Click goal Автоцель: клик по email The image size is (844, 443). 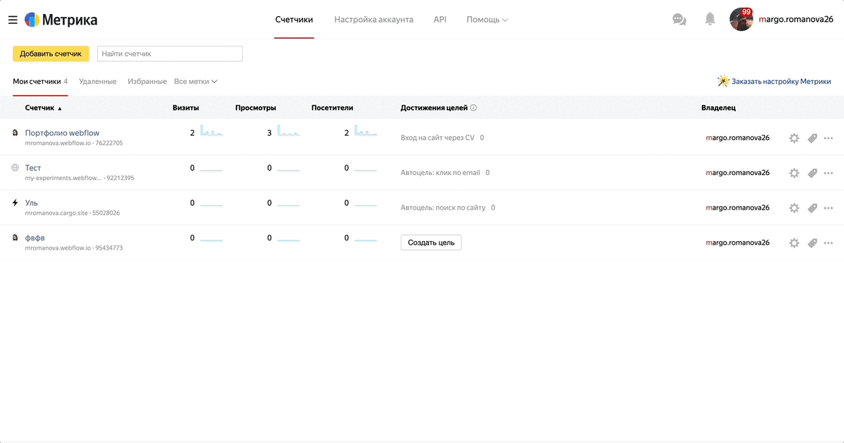coord(440,173)
